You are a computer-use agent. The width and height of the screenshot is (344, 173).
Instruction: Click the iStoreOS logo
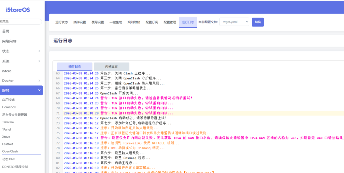click(18, 10)
